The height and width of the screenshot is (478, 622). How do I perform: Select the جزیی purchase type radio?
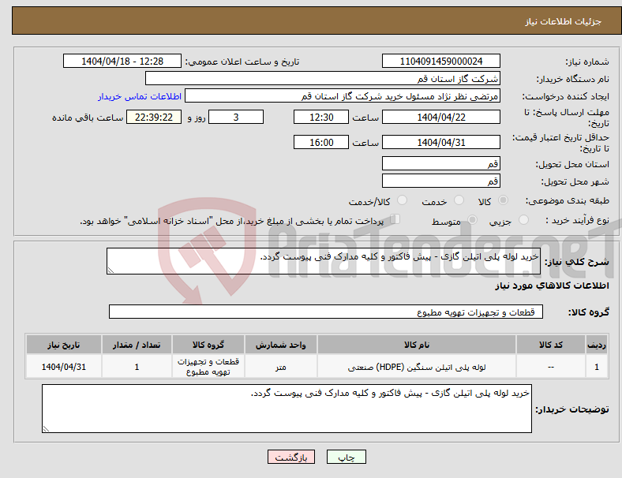coord(523,220)
